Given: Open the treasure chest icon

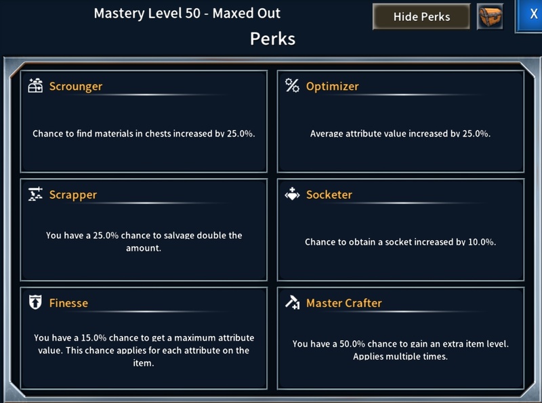Looking at the screenshot, I should (490, 17).
